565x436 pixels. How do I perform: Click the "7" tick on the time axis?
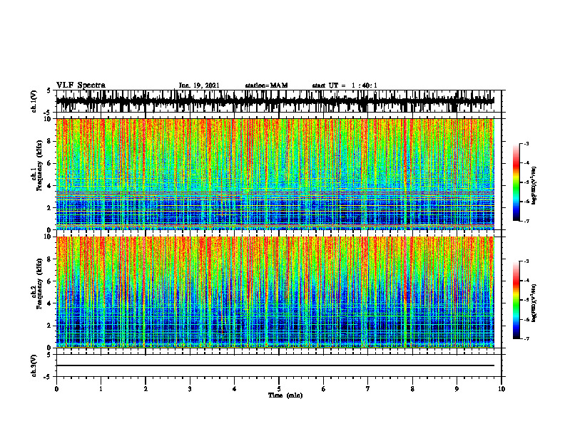click(x=368, y=389)
